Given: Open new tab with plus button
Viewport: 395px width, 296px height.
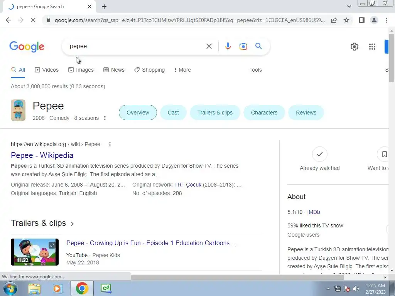Looking at the screenshot, I should (104, 7).
